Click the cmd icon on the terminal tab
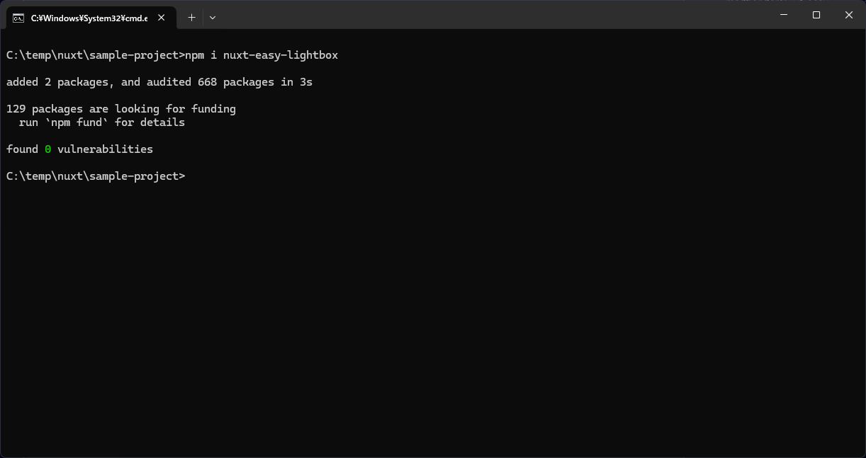This screenshot has width=866, height=458. (x=18, y=18)
